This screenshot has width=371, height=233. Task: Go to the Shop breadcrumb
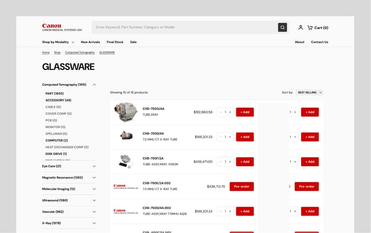[x=57, y=53]
